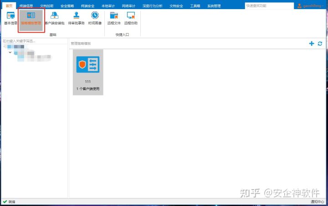The width and height of the screenshot is (328, 206).
Task: Open the 基本信息 ribbon button
Action: (10, 18)
